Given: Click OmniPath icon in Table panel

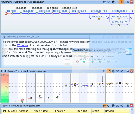Looking at the screenshot, I should point(122,106).
